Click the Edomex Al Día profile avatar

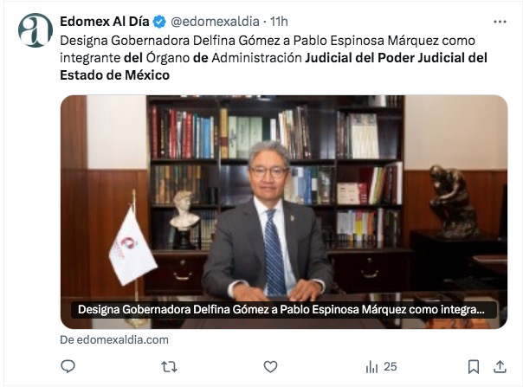click(36, 30)
